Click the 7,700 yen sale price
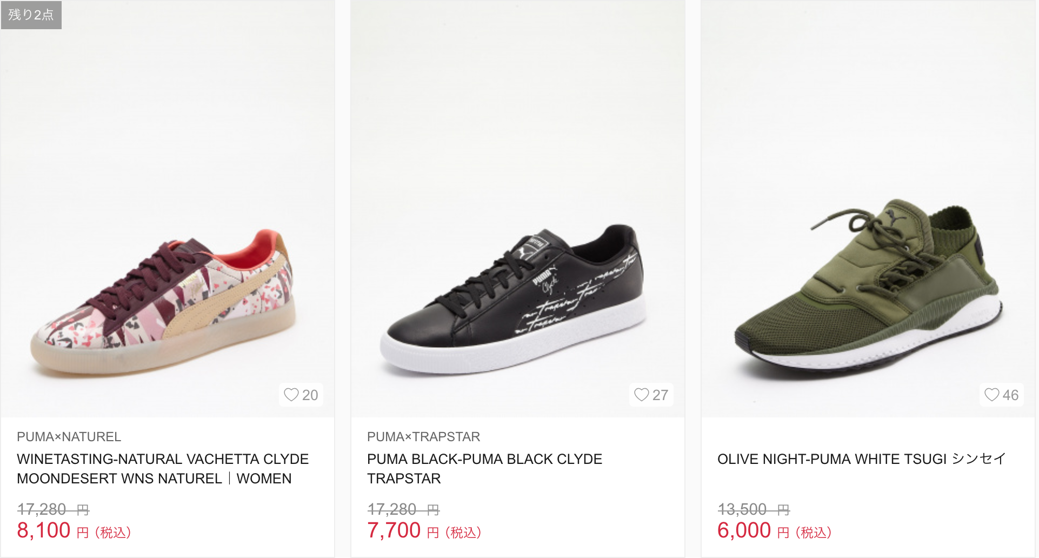Viewport: 1039px width, 558px height. click(394, 530)
